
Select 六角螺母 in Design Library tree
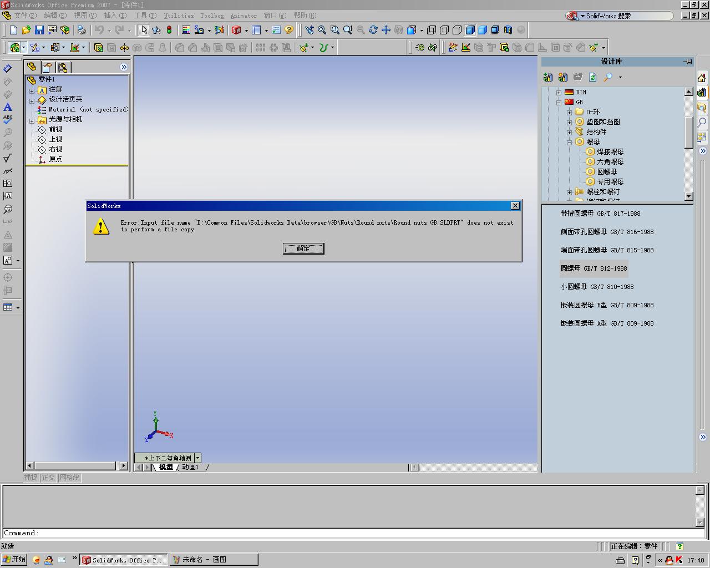(x=610, y=162)
